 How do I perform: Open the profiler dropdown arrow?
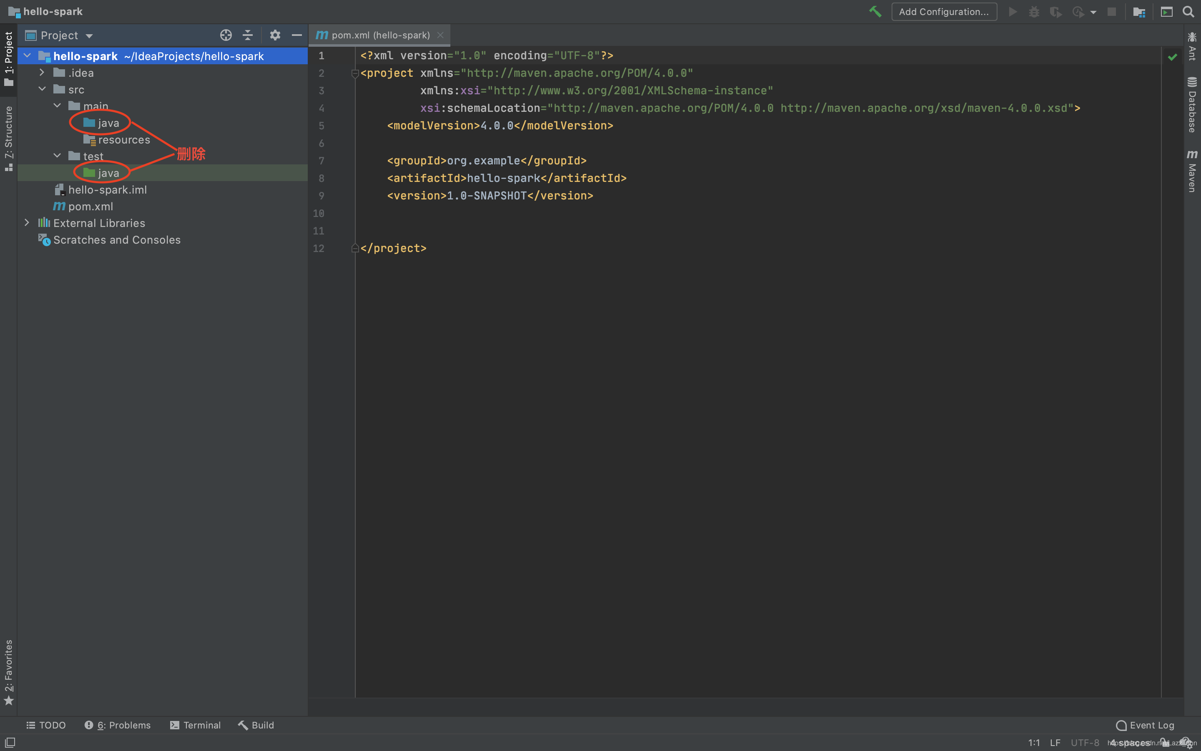point(1093,13)
